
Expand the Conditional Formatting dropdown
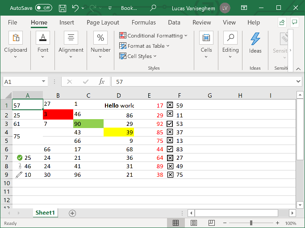coord(154,36)
